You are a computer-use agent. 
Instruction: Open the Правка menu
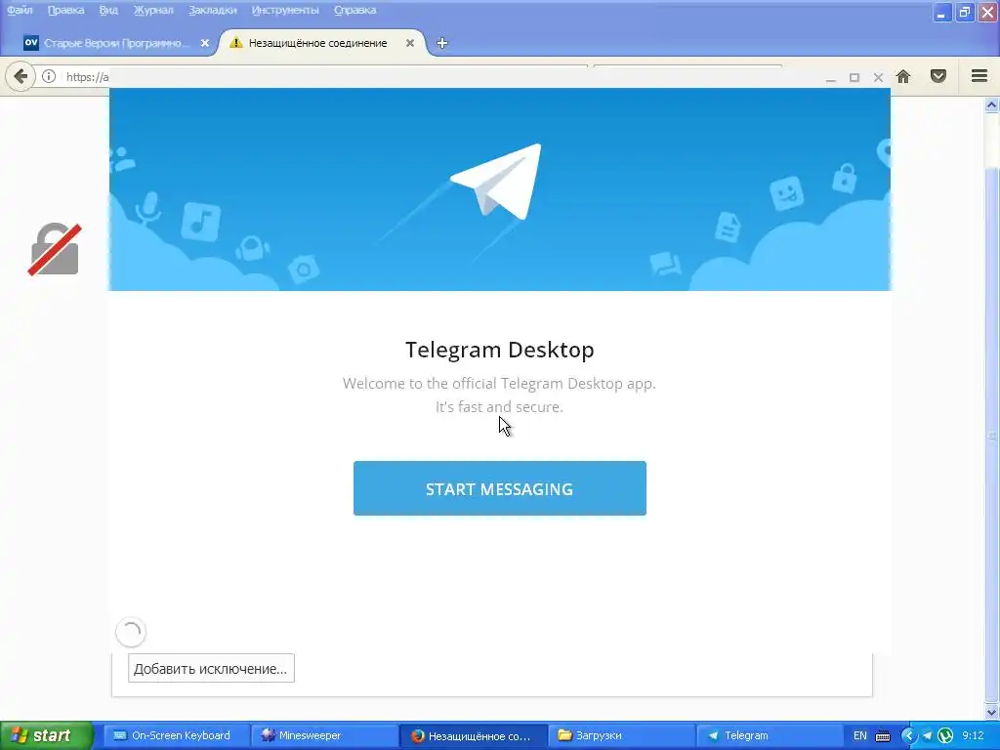[x=65, y=10]
